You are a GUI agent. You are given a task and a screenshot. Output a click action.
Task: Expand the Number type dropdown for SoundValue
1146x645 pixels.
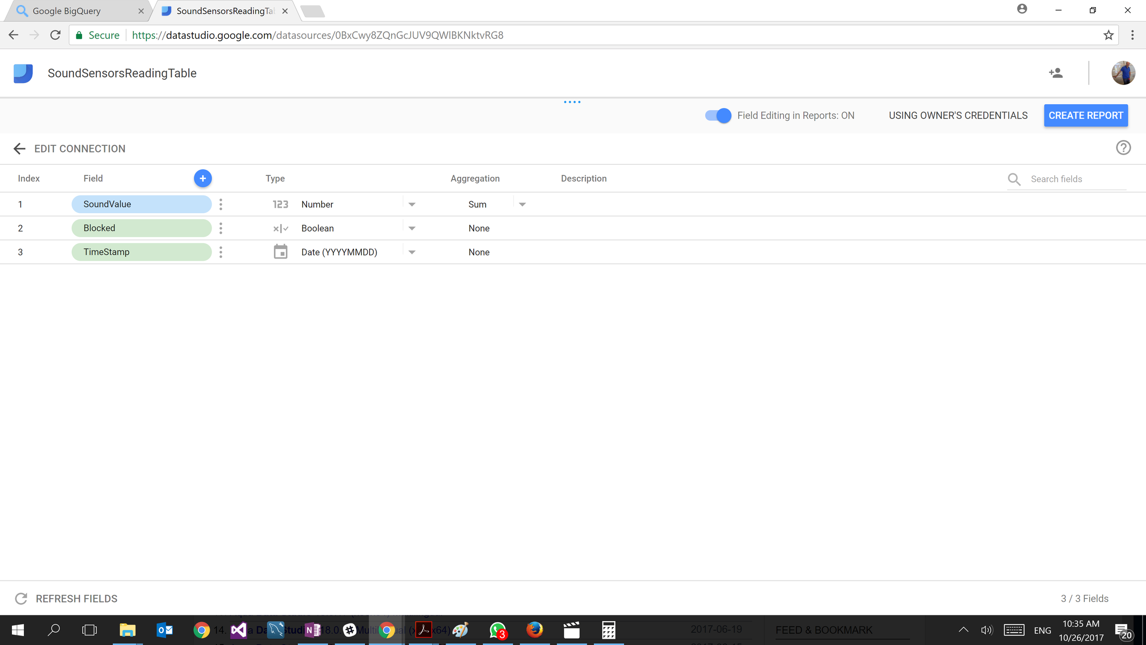point(412,204)
